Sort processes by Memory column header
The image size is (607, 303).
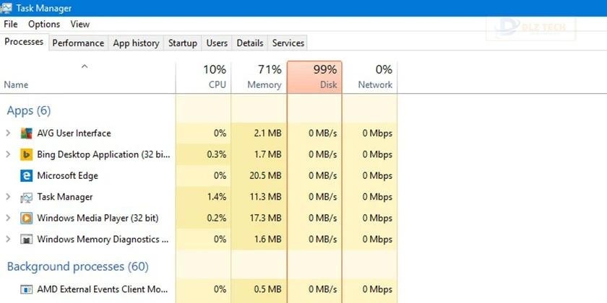[x=259, y=77]
